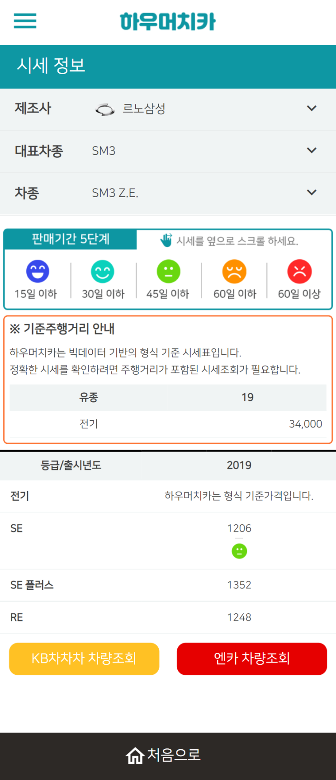Click the green 45일 이하 neutral face
This screenshot has height=780, width=336.
[168, 271]
